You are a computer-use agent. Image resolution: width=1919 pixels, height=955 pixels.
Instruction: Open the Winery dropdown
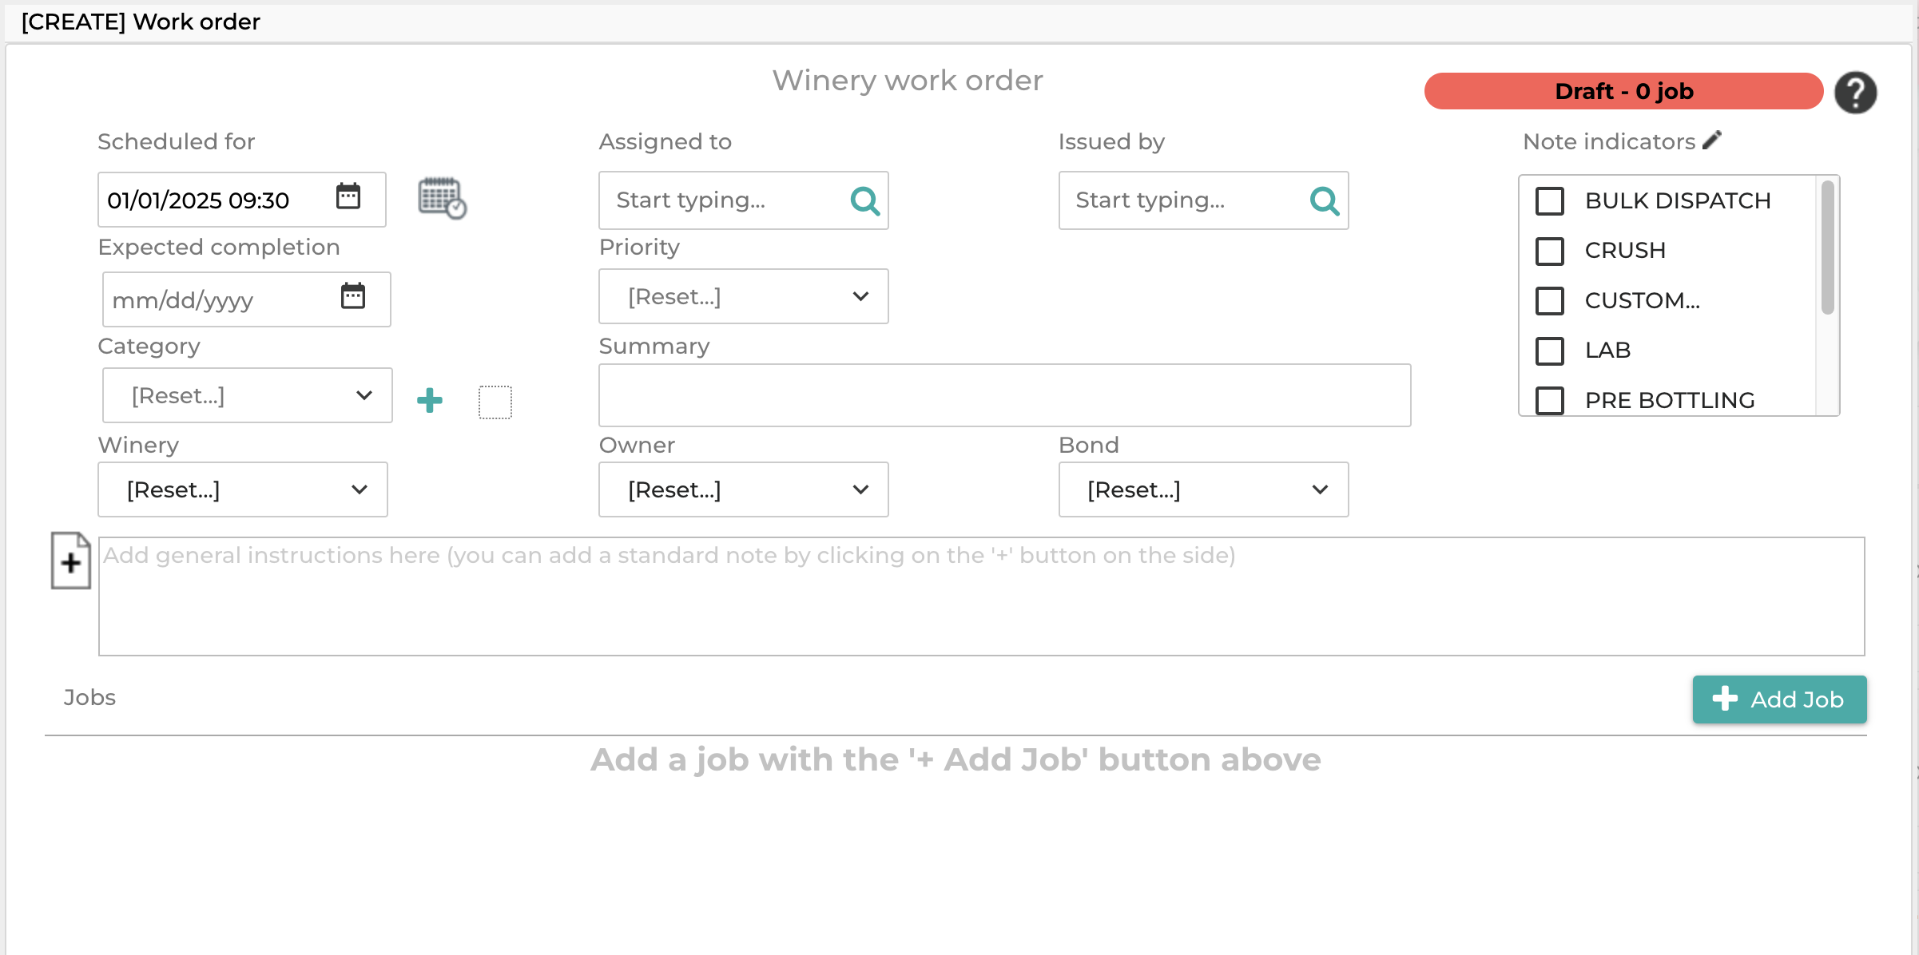coord(243,489)
